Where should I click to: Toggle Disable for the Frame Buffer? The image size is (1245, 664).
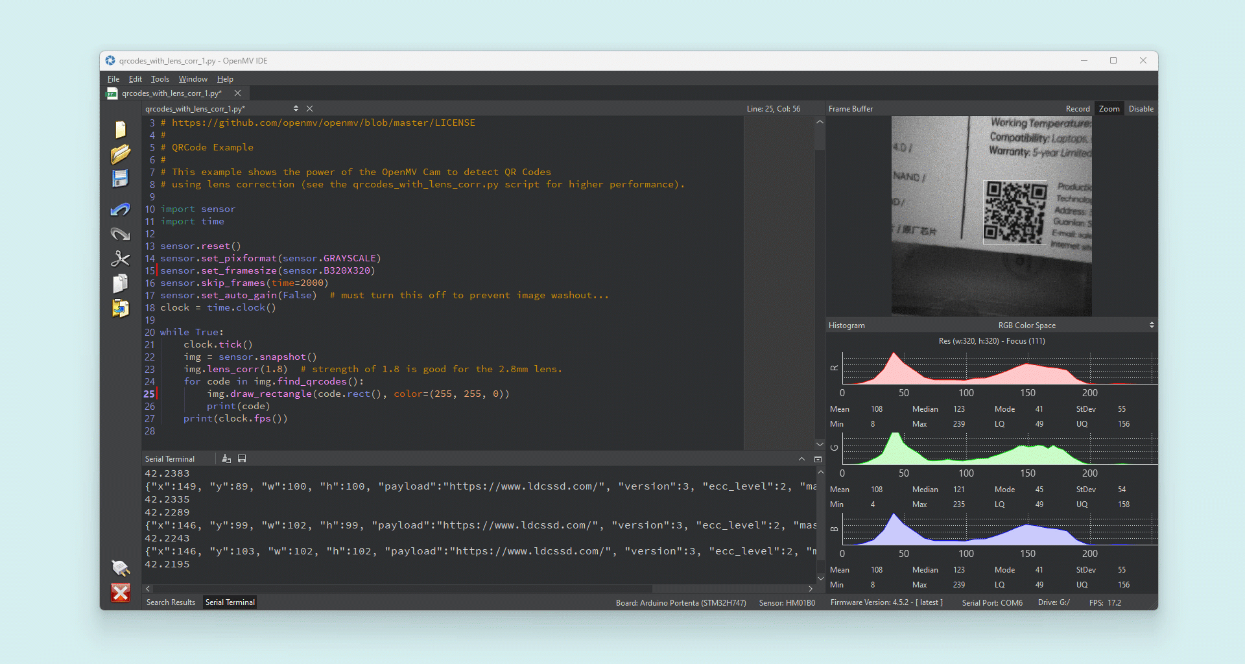point(1141,109)
